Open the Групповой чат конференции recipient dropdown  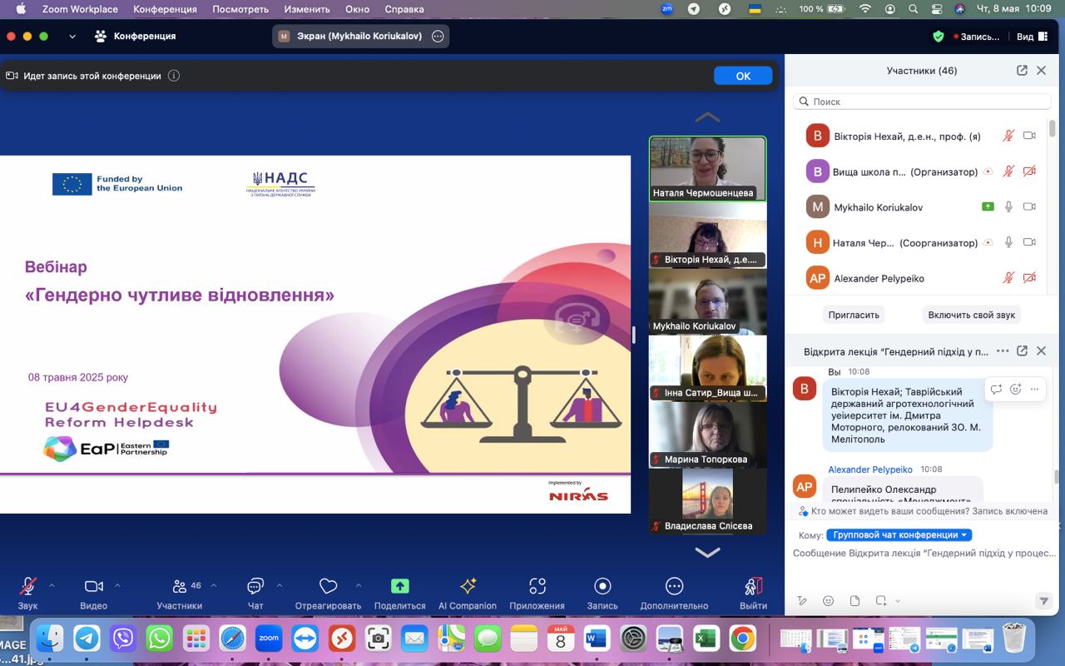pos(899,535)
